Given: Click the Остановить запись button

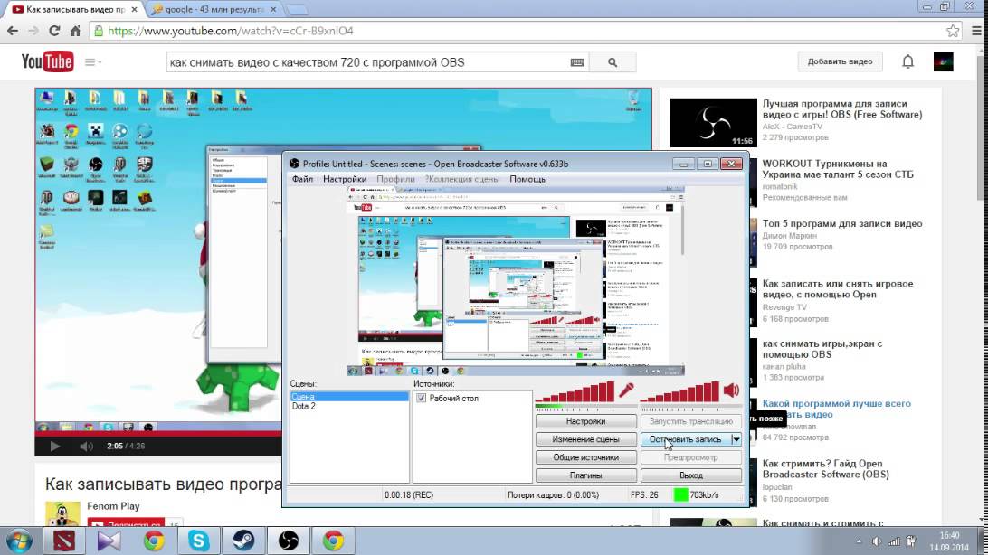Looking at the screenshot, I should click(686, 439).
